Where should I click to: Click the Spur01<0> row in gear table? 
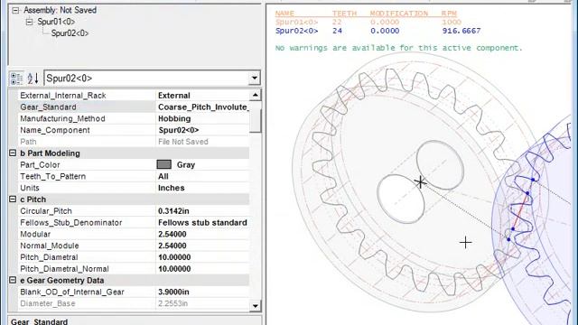(368, 22)
